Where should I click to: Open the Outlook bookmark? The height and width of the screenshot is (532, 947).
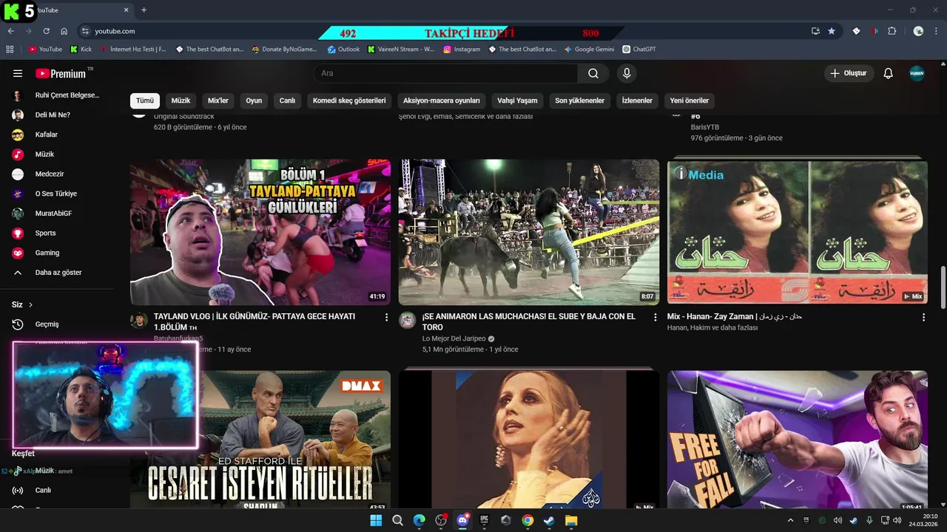pos(343,50)
